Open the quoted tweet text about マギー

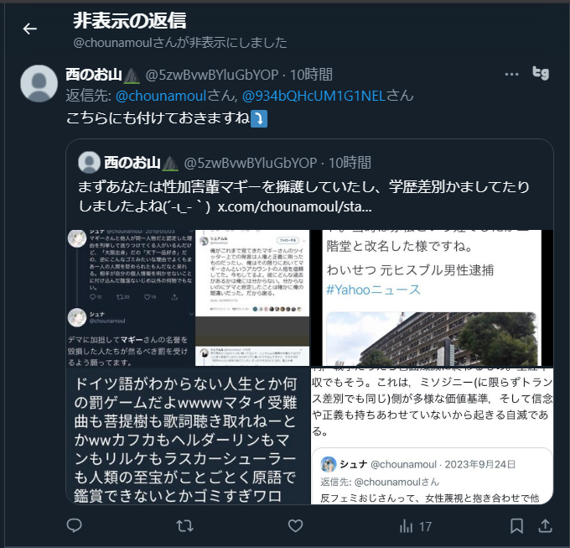point(304,196)
